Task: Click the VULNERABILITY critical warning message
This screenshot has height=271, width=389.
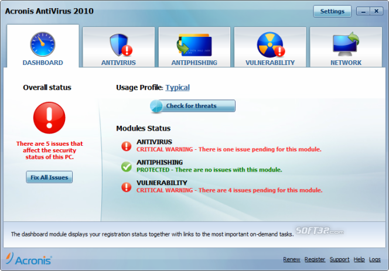Action: click(229, 190)
